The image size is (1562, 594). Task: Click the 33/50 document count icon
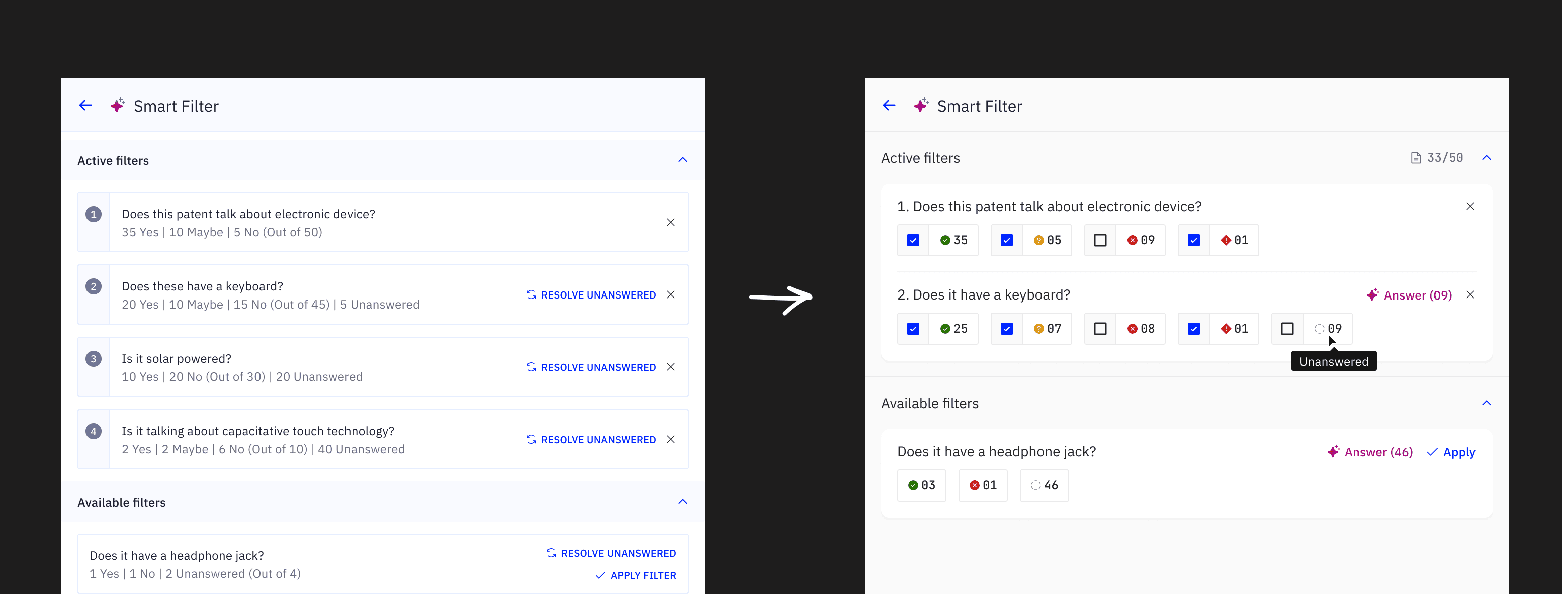pyautogui.click(x=1416, y=158)
